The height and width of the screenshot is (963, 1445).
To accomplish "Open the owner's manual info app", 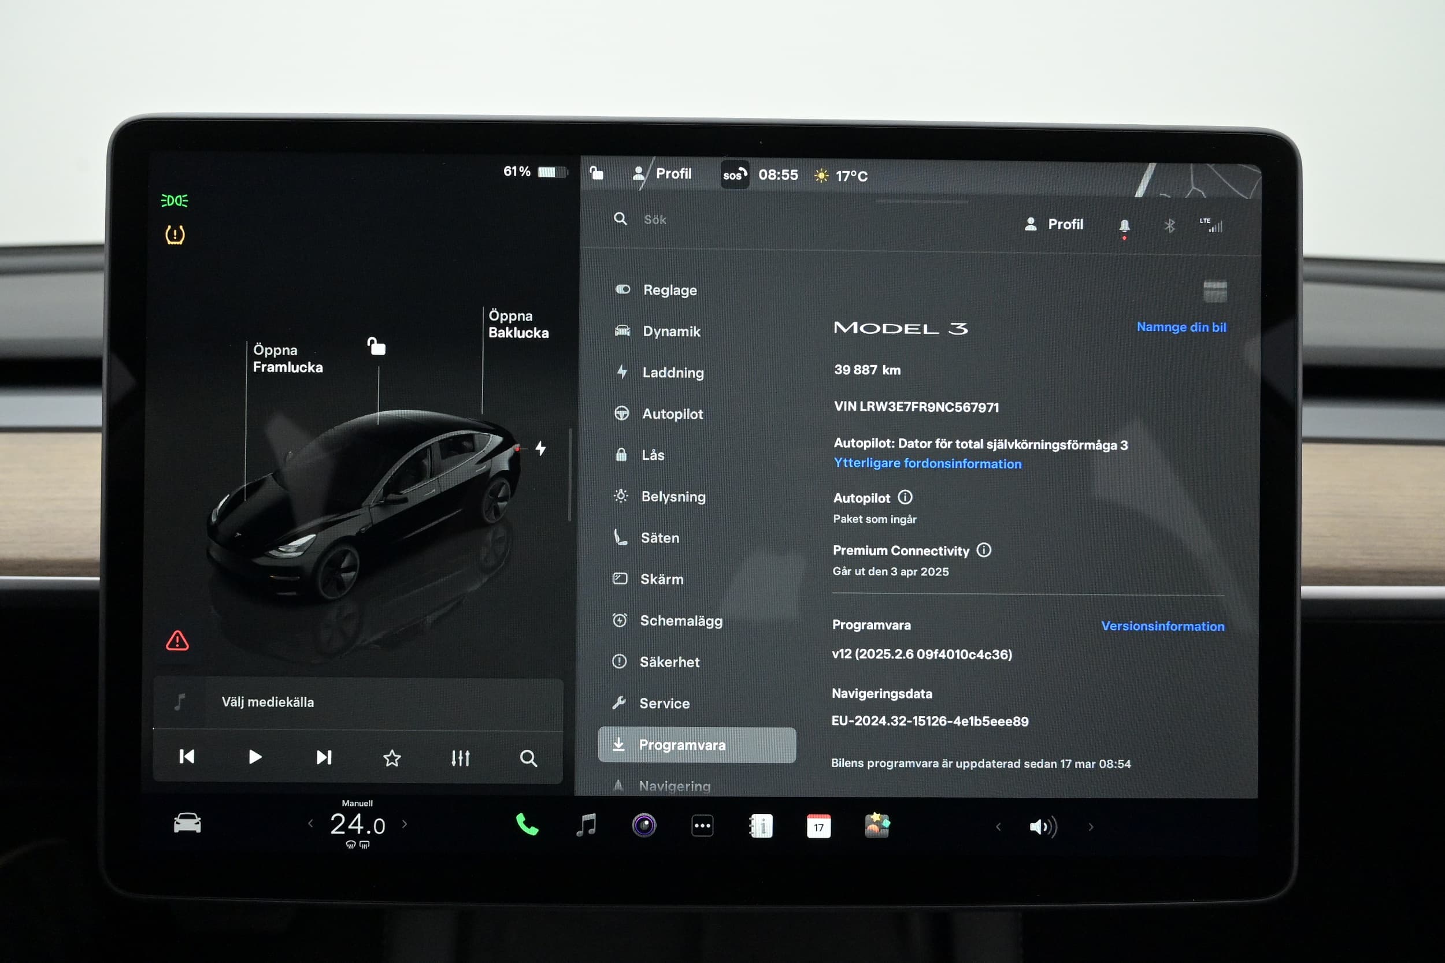I will point(761,826).
